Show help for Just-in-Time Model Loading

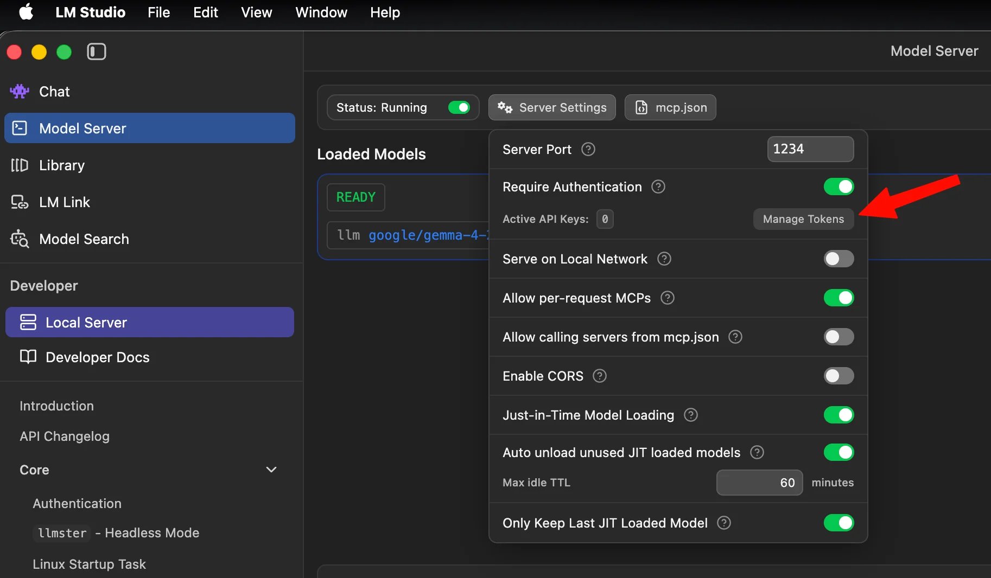(691, 415)
